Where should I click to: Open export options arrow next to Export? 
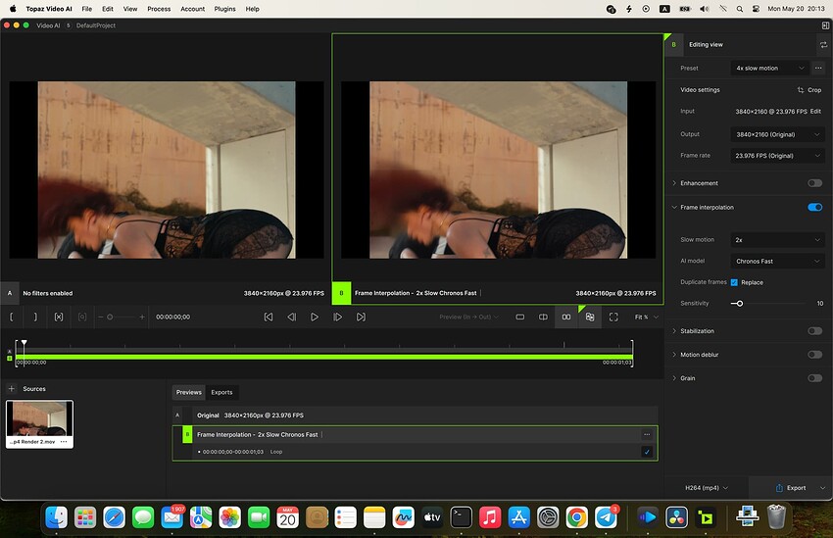[823, 488]
